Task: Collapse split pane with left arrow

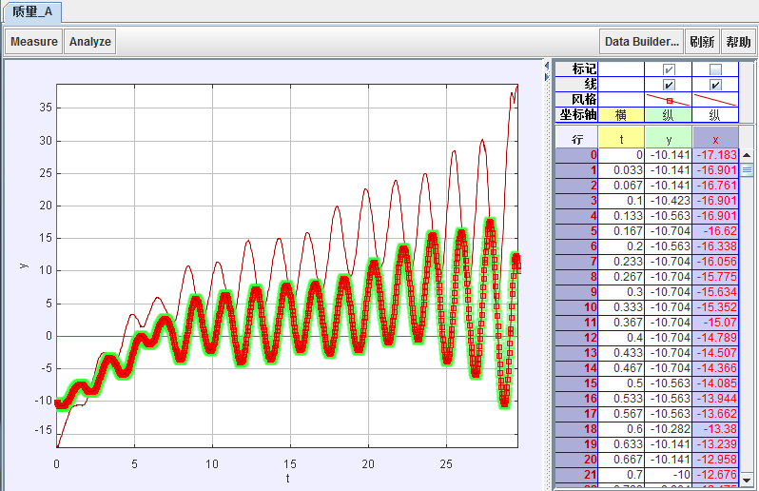Action: [545, 64]
